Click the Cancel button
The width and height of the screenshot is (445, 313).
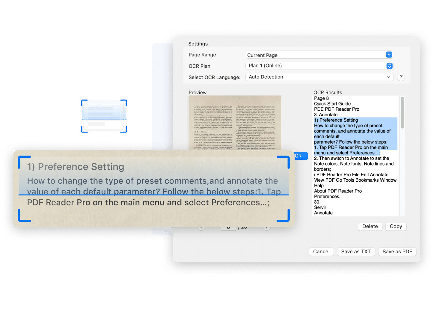(321, 252)
